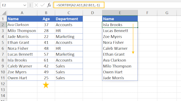
Task: Select Jade Morris's Marketing department cell
Action: tap(69, 36)
